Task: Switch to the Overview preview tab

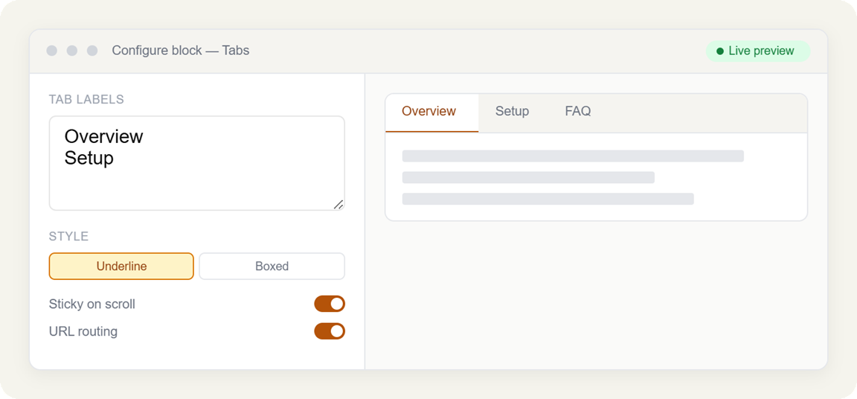Action: (x=431, y=112)
